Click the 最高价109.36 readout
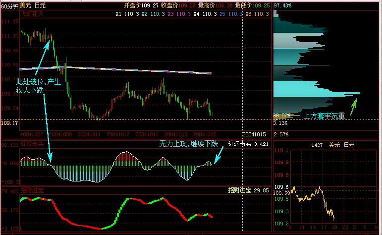This screenshot has height=235, width=382. pyautogui.click(x=215, y=5)
